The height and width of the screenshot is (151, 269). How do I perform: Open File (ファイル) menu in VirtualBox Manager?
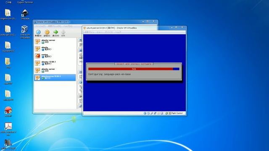coord(40,26)
